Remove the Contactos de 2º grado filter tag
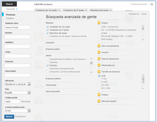This screenshot has width=157, height=122. 86,10
